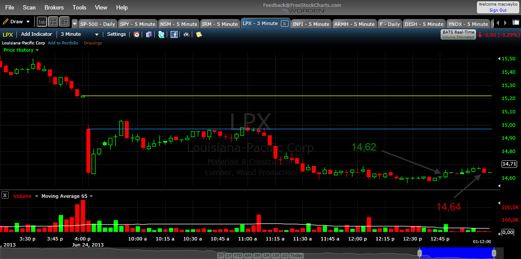Image resolution: width=521 pixels, height=259 pixels.
Task: Switch to the DISH - 5 Minute tab
Action: tap(424, 24)
